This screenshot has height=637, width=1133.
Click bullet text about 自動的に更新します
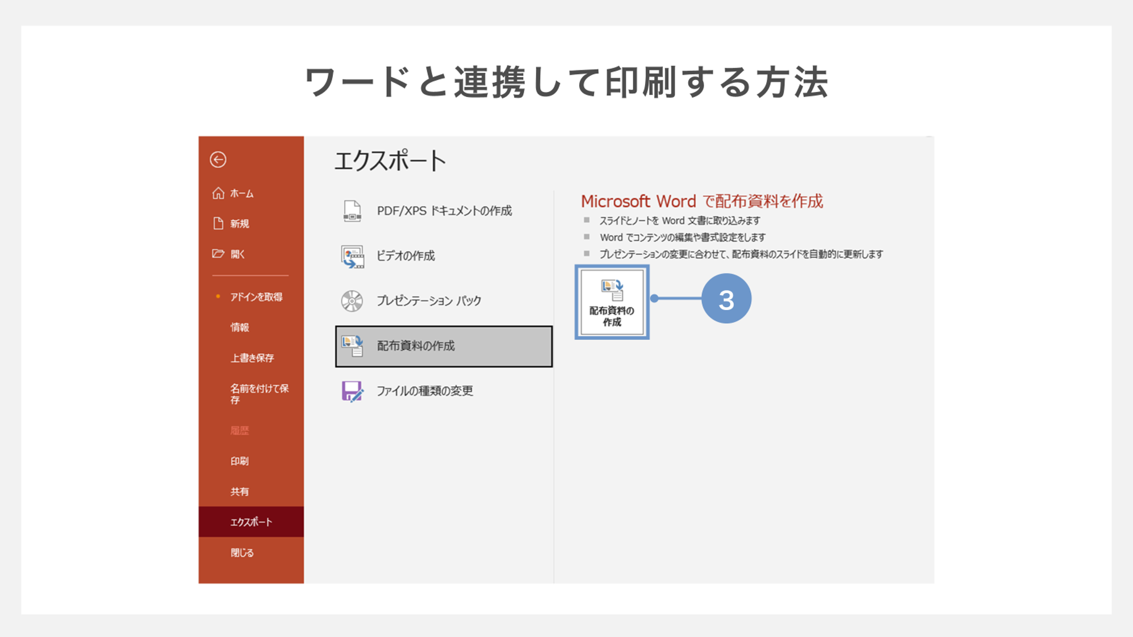(x=741, y=254)
